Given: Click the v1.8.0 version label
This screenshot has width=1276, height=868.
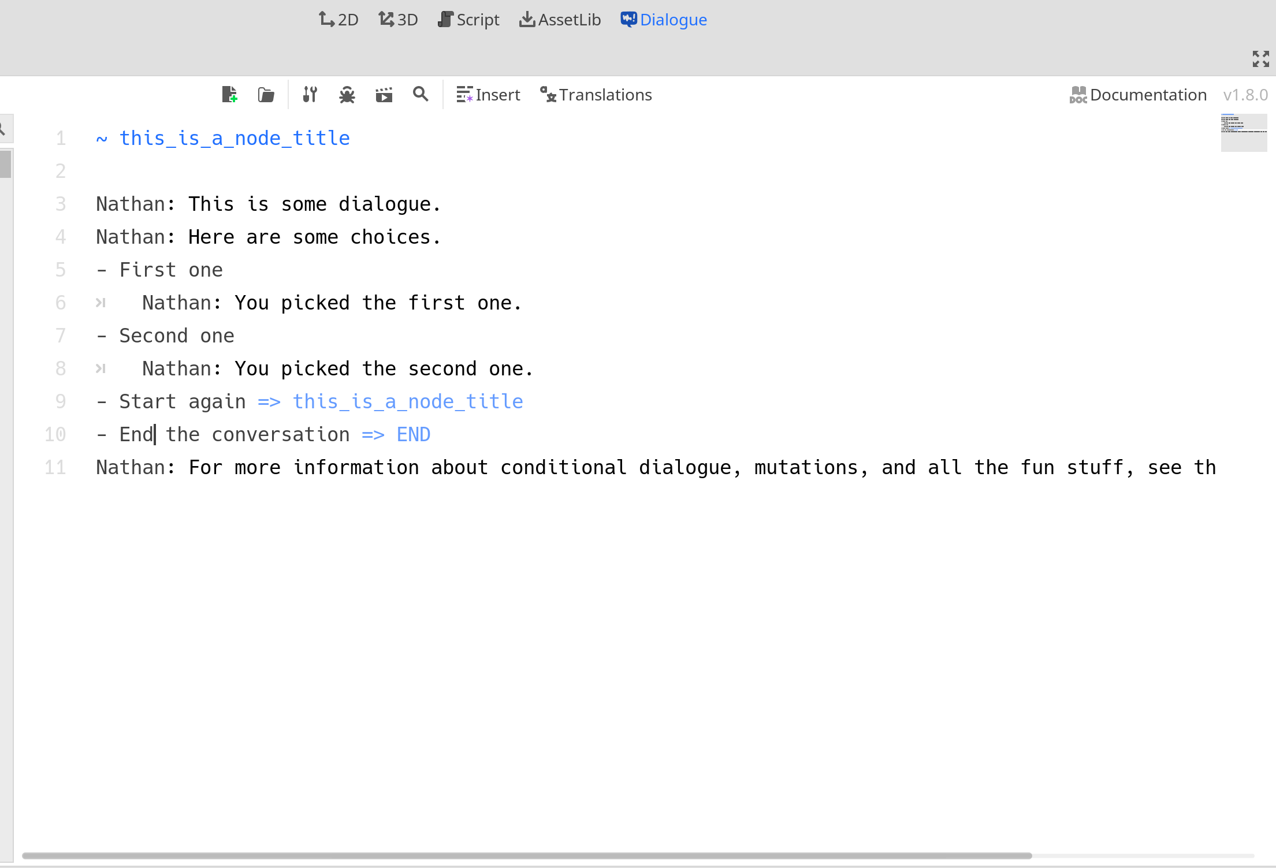Looking at the screenshot, I should pos(1245,95).
